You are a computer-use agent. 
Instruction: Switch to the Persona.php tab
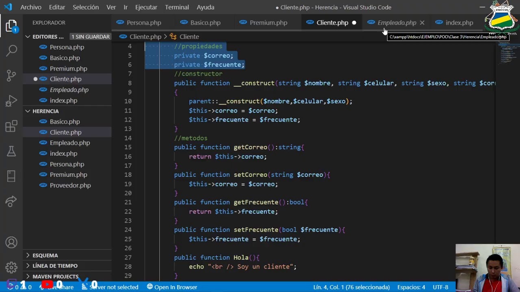tap(144, 23)
